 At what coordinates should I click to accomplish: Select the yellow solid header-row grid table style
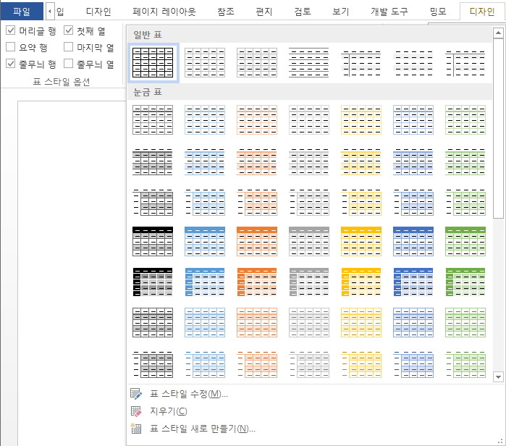coord(361,241)
